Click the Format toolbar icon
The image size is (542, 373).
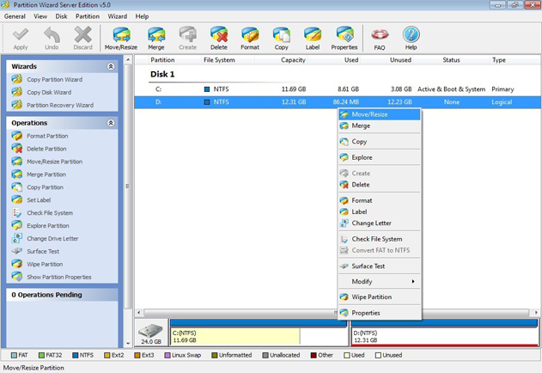click(x=250, y=39)
